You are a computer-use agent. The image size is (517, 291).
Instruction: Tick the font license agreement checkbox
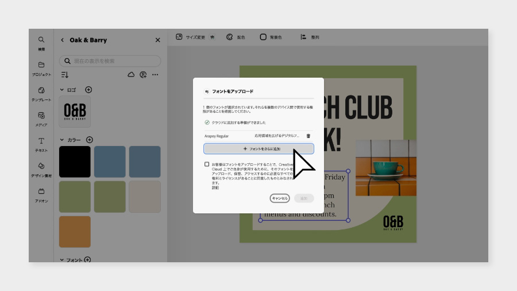click(207, 164)
